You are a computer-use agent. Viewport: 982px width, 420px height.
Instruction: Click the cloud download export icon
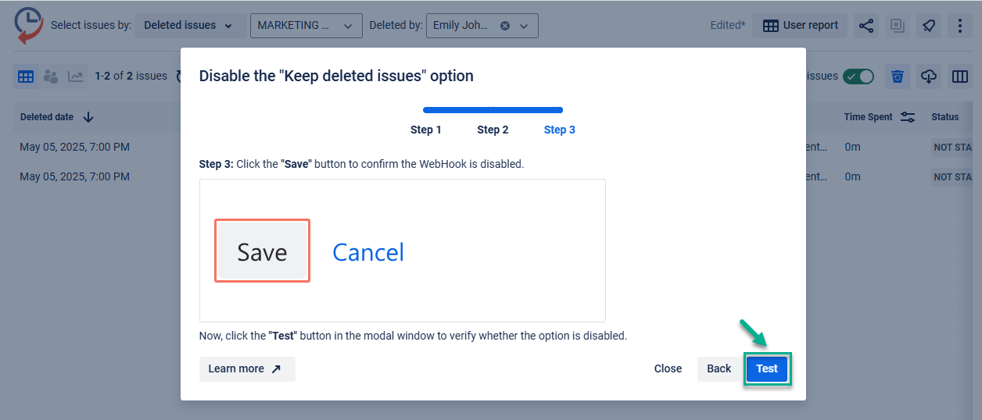coord(929,77)
